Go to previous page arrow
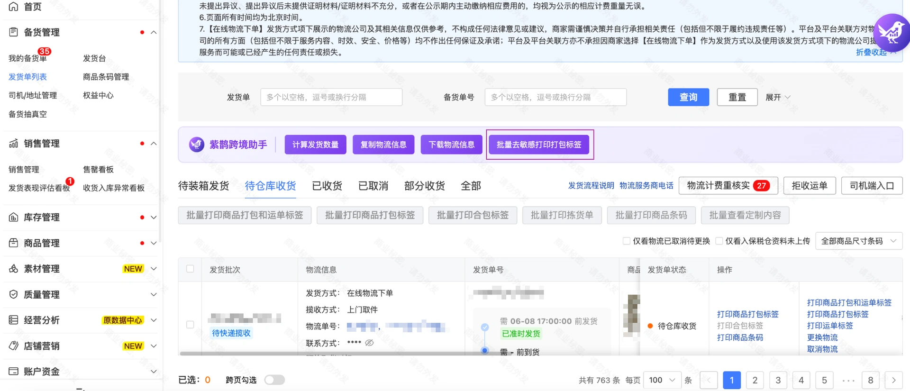Viewport: 910px width, 391px height. (x=709, y=380)
